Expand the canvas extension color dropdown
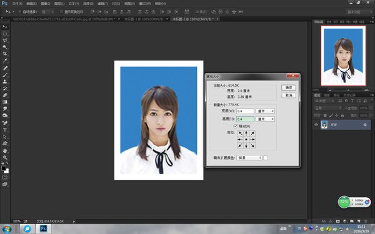 249,158
